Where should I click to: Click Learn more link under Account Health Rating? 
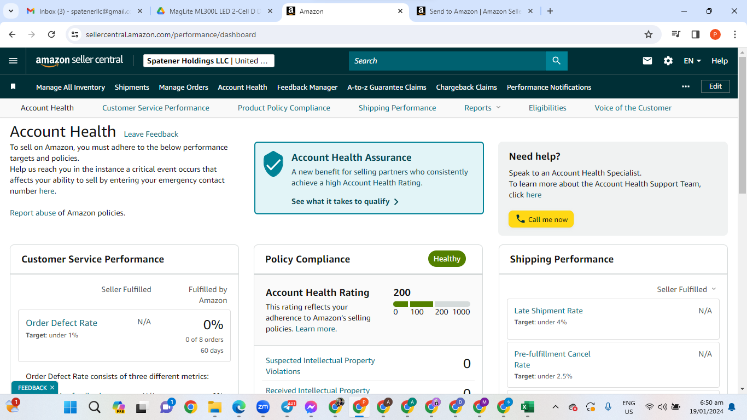pos(315,329)
